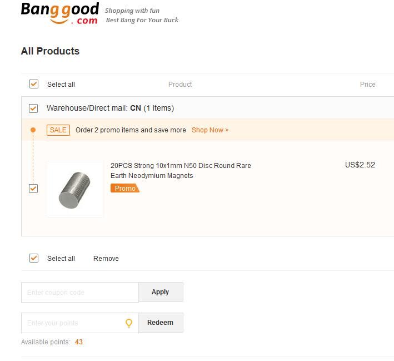This screenshot has width=394, height=361.
Task: Uncheck the CN warehouse checkbox
Action: coord(33,108)
